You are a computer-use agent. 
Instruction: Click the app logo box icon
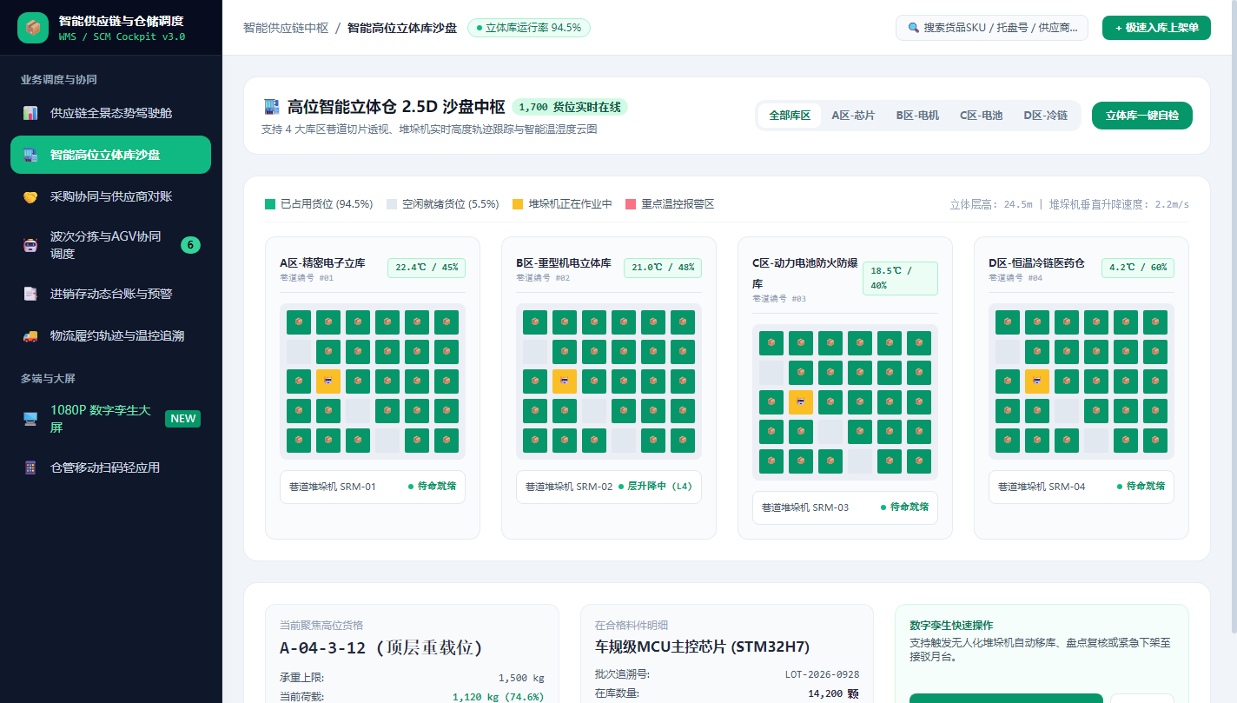click(x=33, y=28)
